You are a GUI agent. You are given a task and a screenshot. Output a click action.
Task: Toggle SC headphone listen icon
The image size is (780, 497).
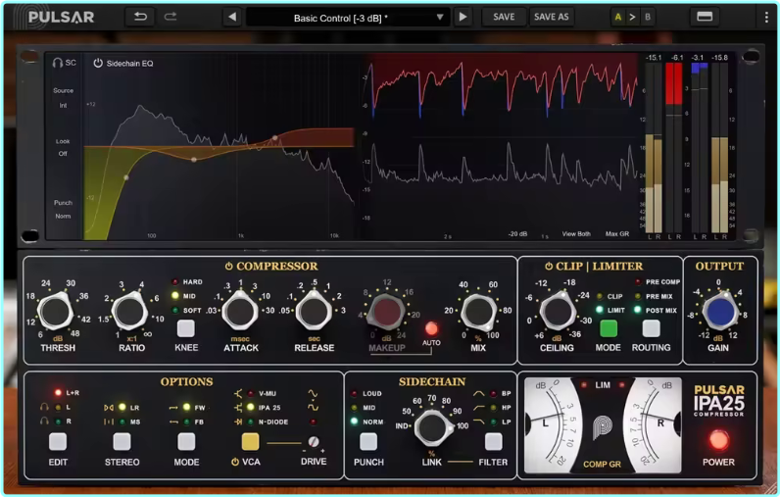(58, 63)
